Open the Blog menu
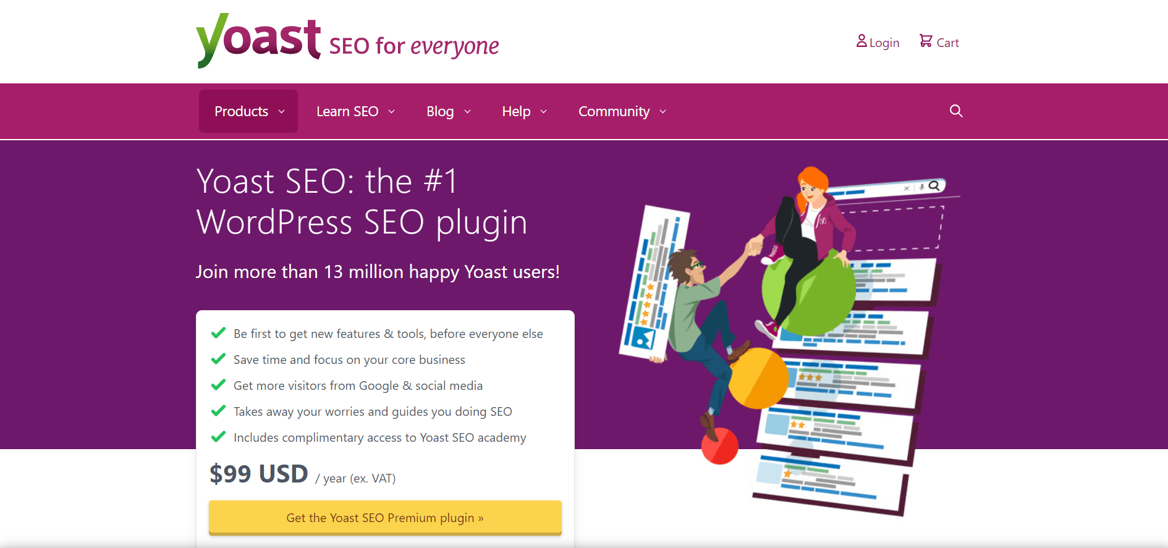 449,111
